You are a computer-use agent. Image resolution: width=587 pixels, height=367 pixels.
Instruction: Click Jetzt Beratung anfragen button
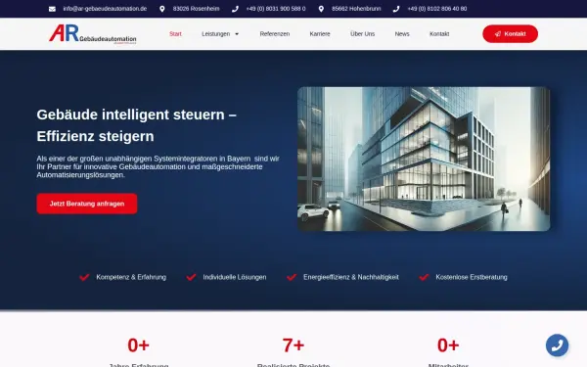click(87, 204)
